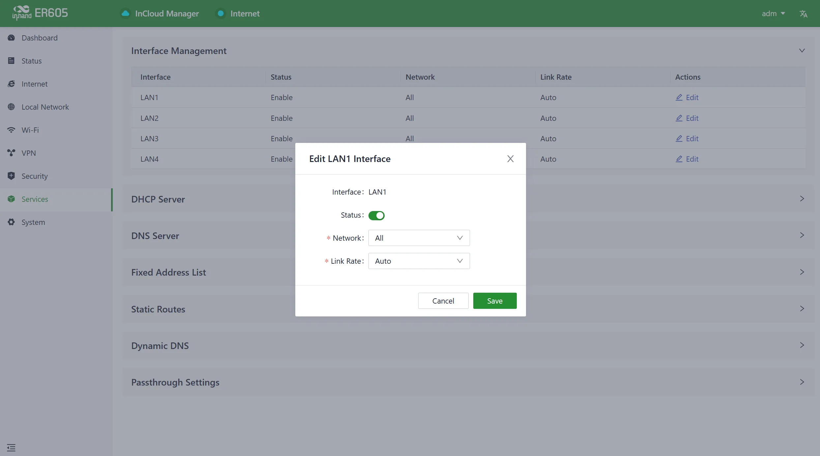Cancel the Edit LAN1 Interface dialog

pos(443,301)
